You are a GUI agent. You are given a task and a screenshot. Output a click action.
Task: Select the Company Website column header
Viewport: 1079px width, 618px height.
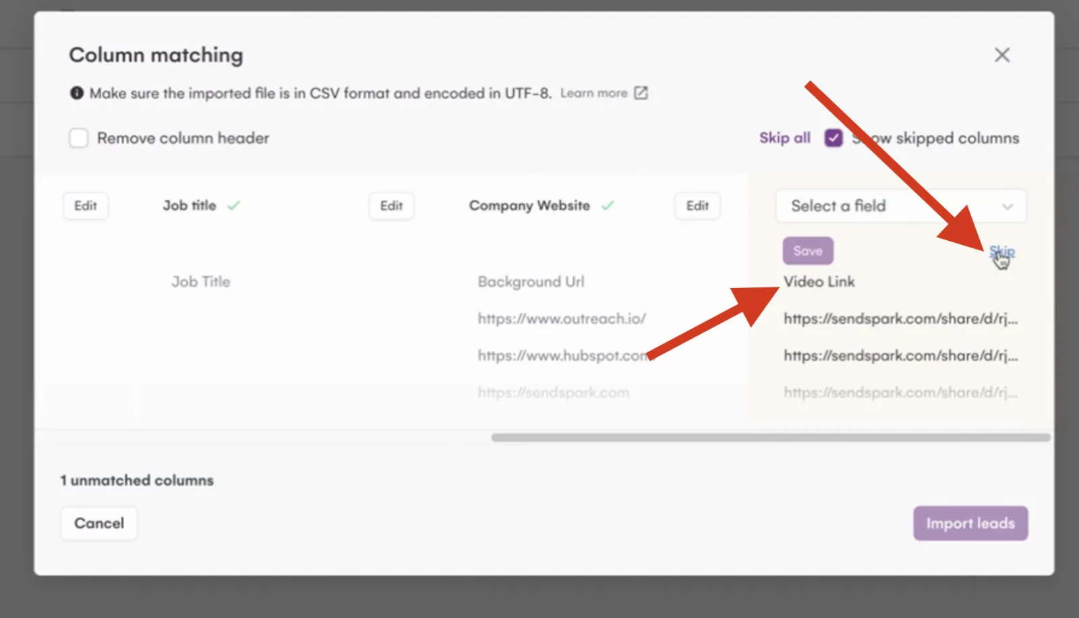(529, 206)
